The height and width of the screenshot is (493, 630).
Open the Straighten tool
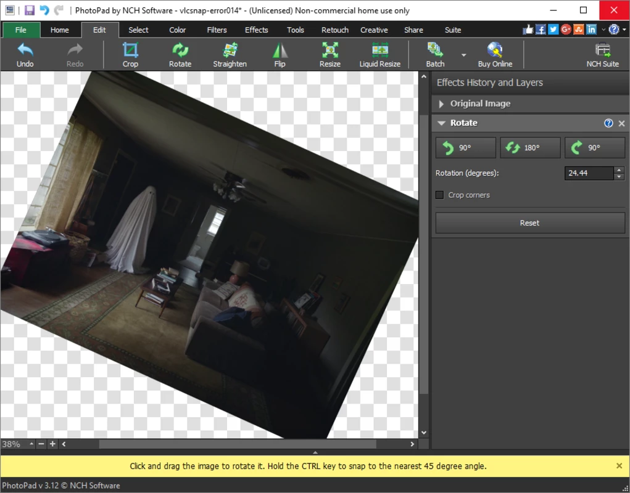click(x=230, y=55)
